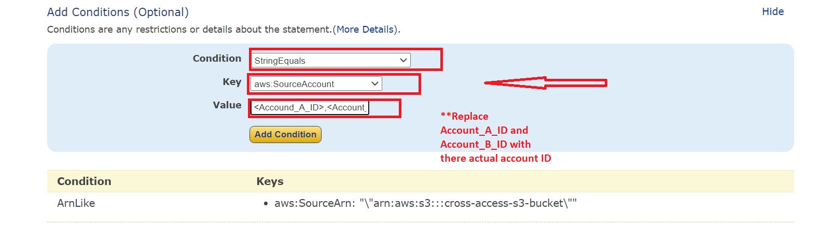Screen dimensions: 820x226
Task: Click the Value field label
Action: coord(227,105)
